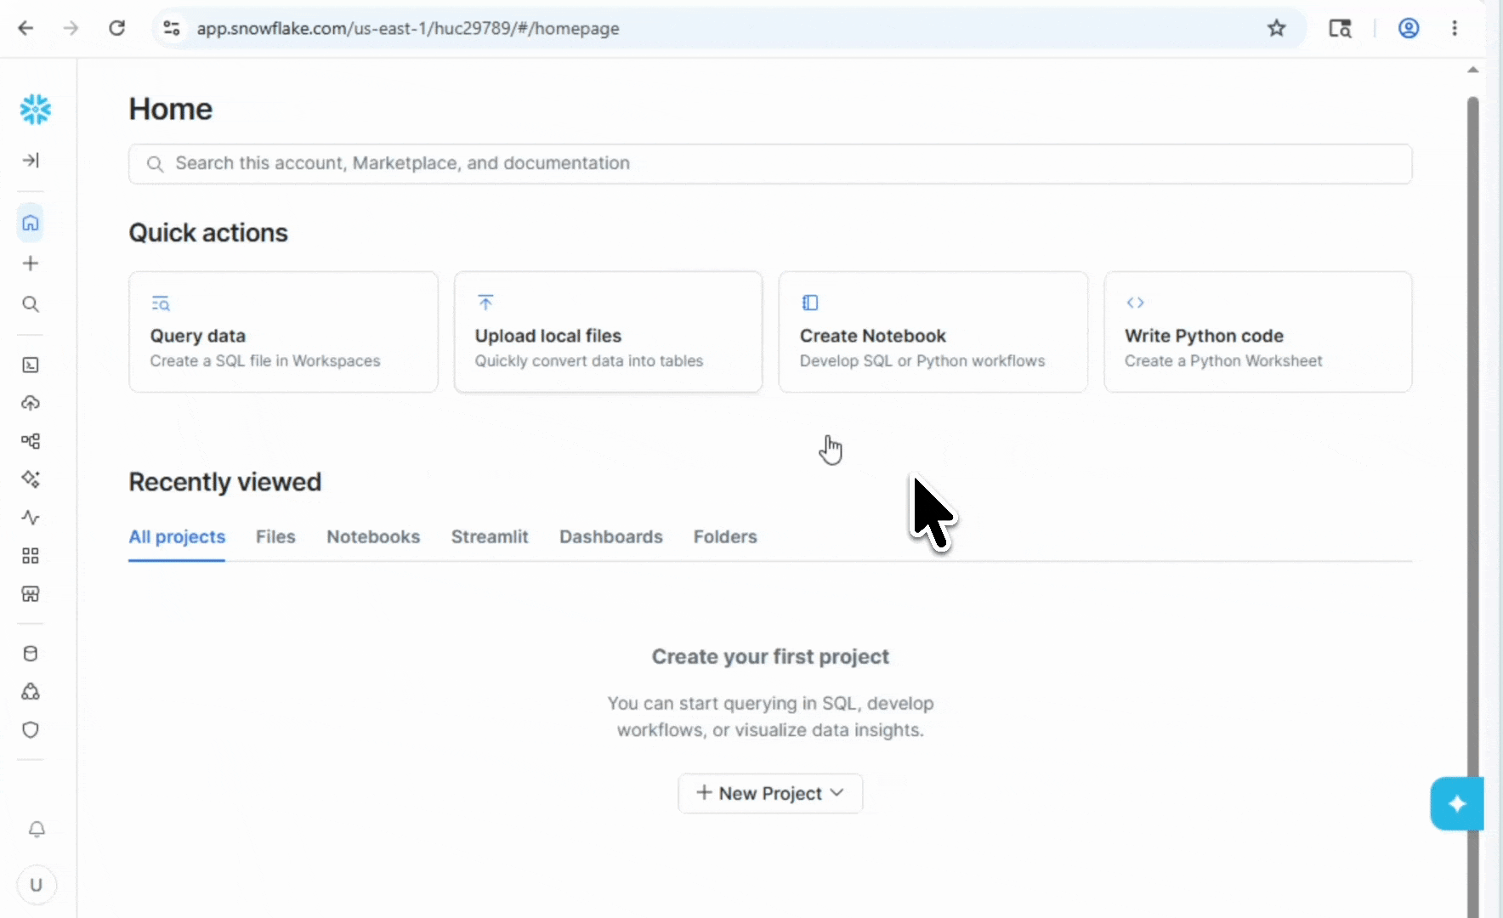This screenshot has height=918, width=1503.
Task: Switch to the Notebooks tab
Action: [373, 537]
